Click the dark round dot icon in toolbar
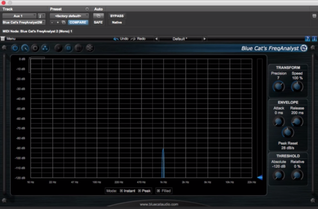Image resolution: width=318 pixels, height=209 pixels. (x=58, y=48)
